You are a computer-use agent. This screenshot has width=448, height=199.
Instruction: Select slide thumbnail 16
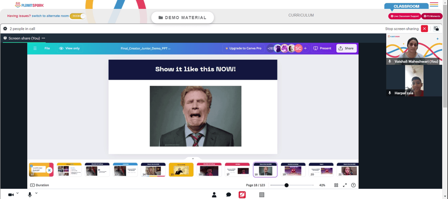pyautogui.click(x=209, y=170)
